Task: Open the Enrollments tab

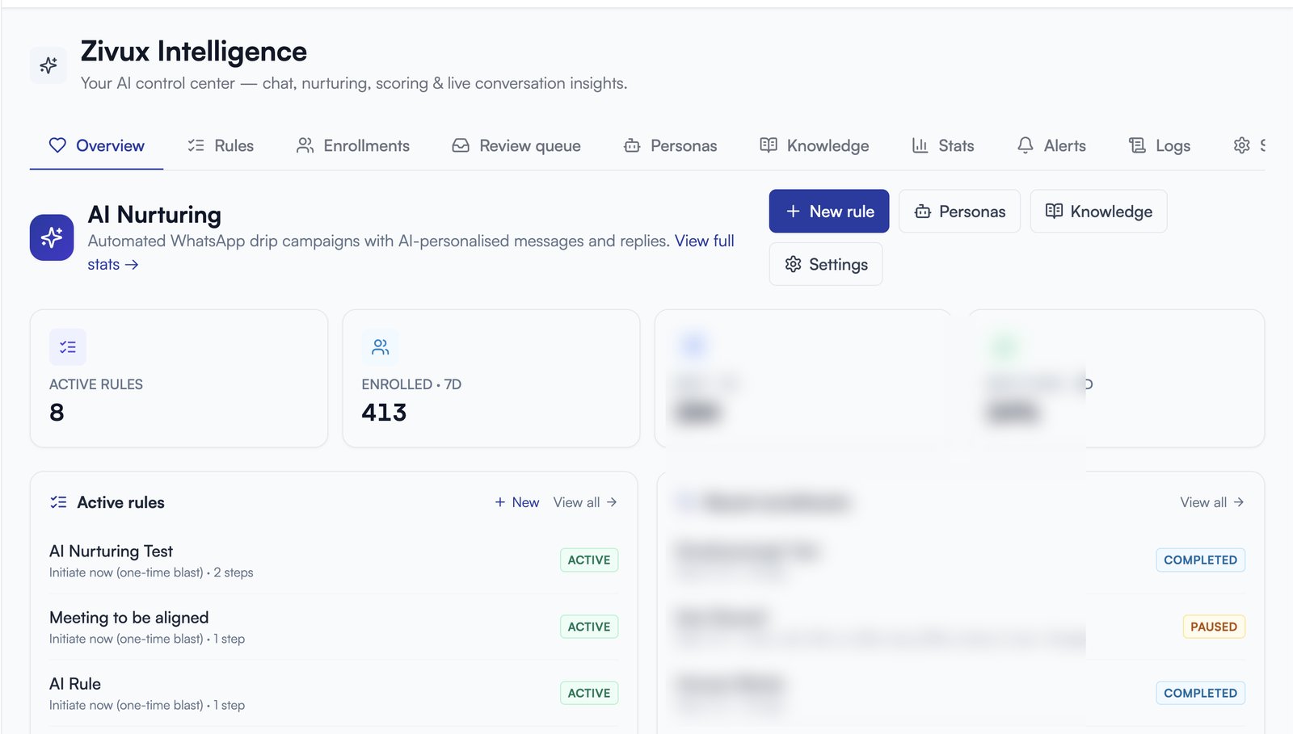Action: [x=353, y=145]
